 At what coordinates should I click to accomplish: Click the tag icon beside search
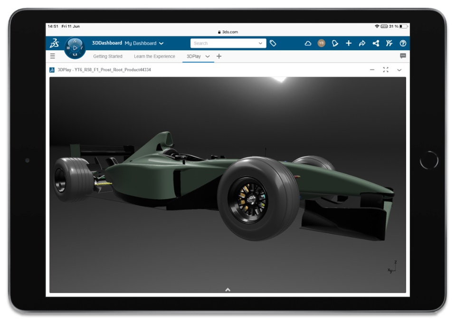[x=273, y=43]
